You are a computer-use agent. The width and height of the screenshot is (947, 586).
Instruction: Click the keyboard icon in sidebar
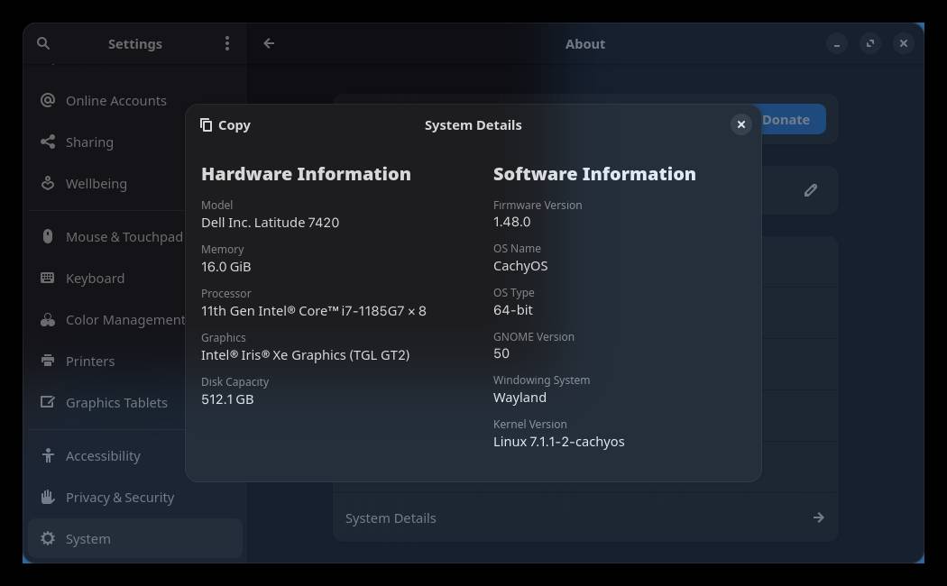pyautogui.click(x=48, y=278)
